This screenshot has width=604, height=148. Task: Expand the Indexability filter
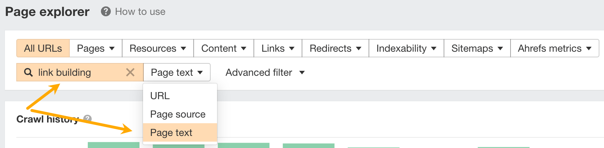(406, 49)
